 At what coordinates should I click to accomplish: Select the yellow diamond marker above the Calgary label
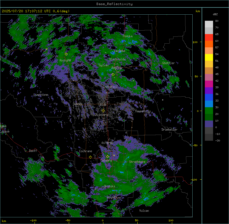108,157
